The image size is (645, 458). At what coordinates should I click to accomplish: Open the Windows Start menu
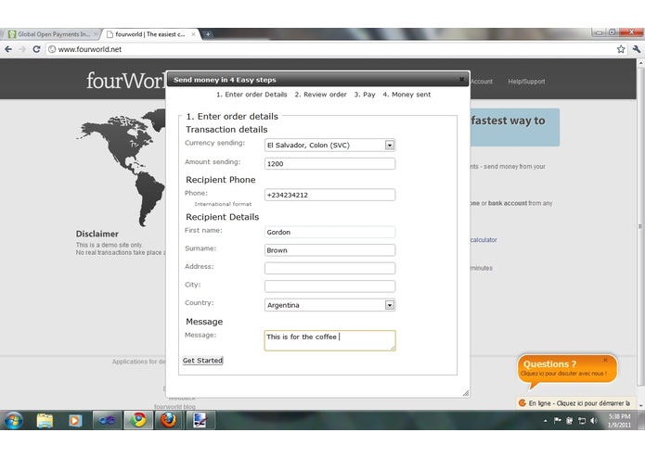coord(13,421)
